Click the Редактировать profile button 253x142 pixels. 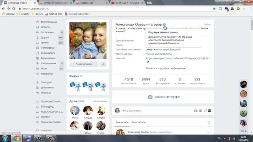(x=84, y=64)
